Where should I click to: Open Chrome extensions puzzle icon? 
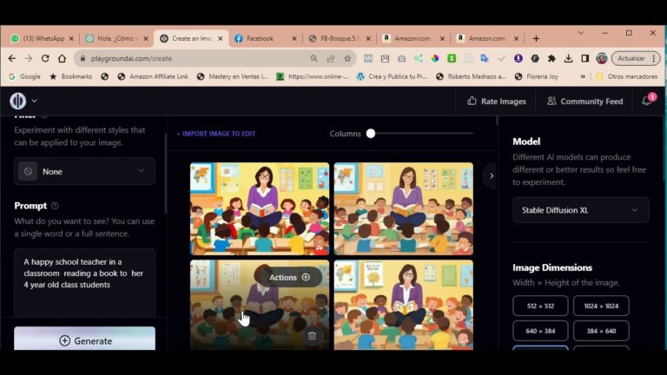point(551,58)
